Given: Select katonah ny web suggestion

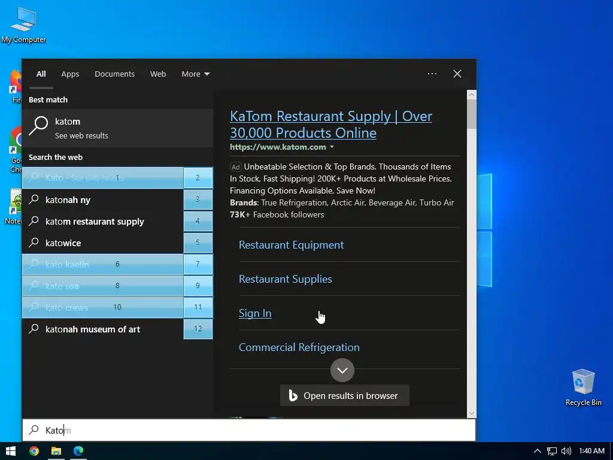Looking at the screenshot, I should click(x=103, y=199).
